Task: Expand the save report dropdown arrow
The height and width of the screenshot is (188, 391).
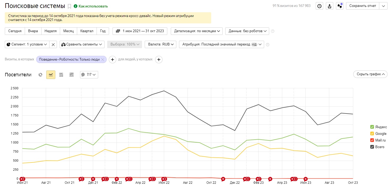Action: point(383,6)
